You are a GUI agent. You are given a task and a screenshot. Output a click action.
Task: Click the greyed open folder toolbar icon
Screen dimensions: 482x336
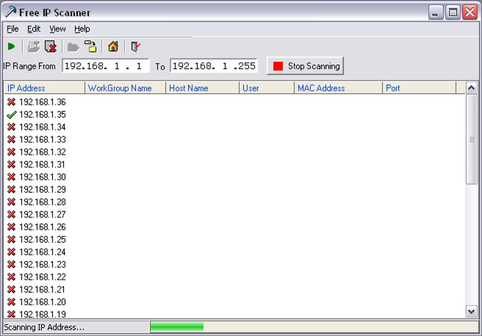point(73,47)
